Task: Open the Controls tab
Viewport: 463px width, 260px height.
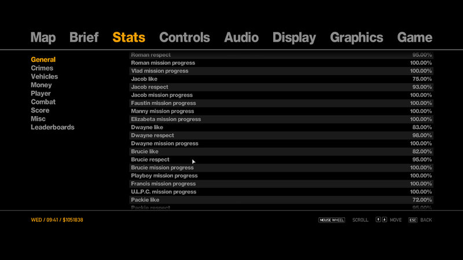Action: [185, 38]
